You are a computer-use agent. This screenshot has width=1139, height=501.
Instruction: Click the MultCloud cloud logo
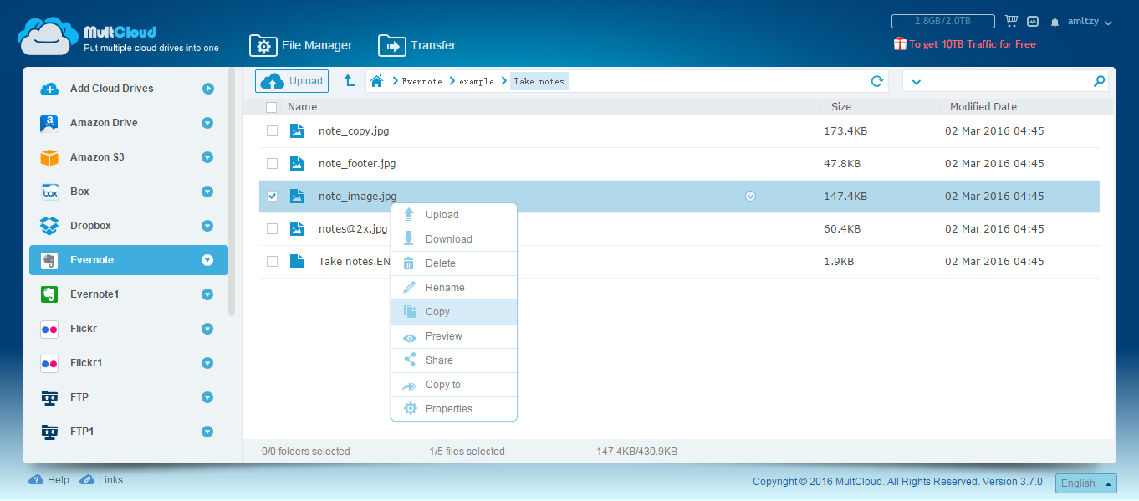[x=49, y=37]
